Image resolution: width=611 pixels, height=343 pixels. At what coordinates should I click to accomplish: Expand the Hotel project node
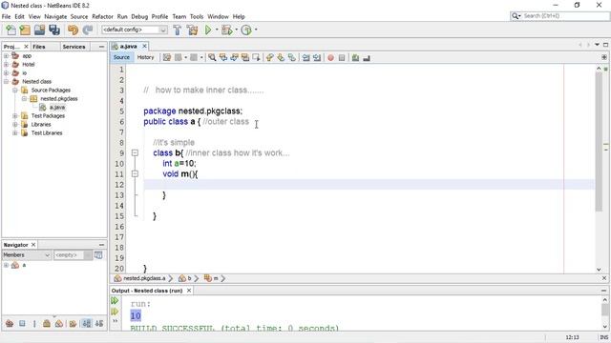(x=7, y=65)
